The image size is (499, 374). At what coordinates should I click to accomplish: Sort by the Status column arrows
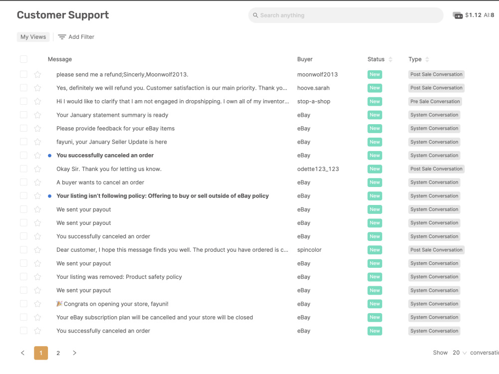pyautogui.click(x=391, y=59)
